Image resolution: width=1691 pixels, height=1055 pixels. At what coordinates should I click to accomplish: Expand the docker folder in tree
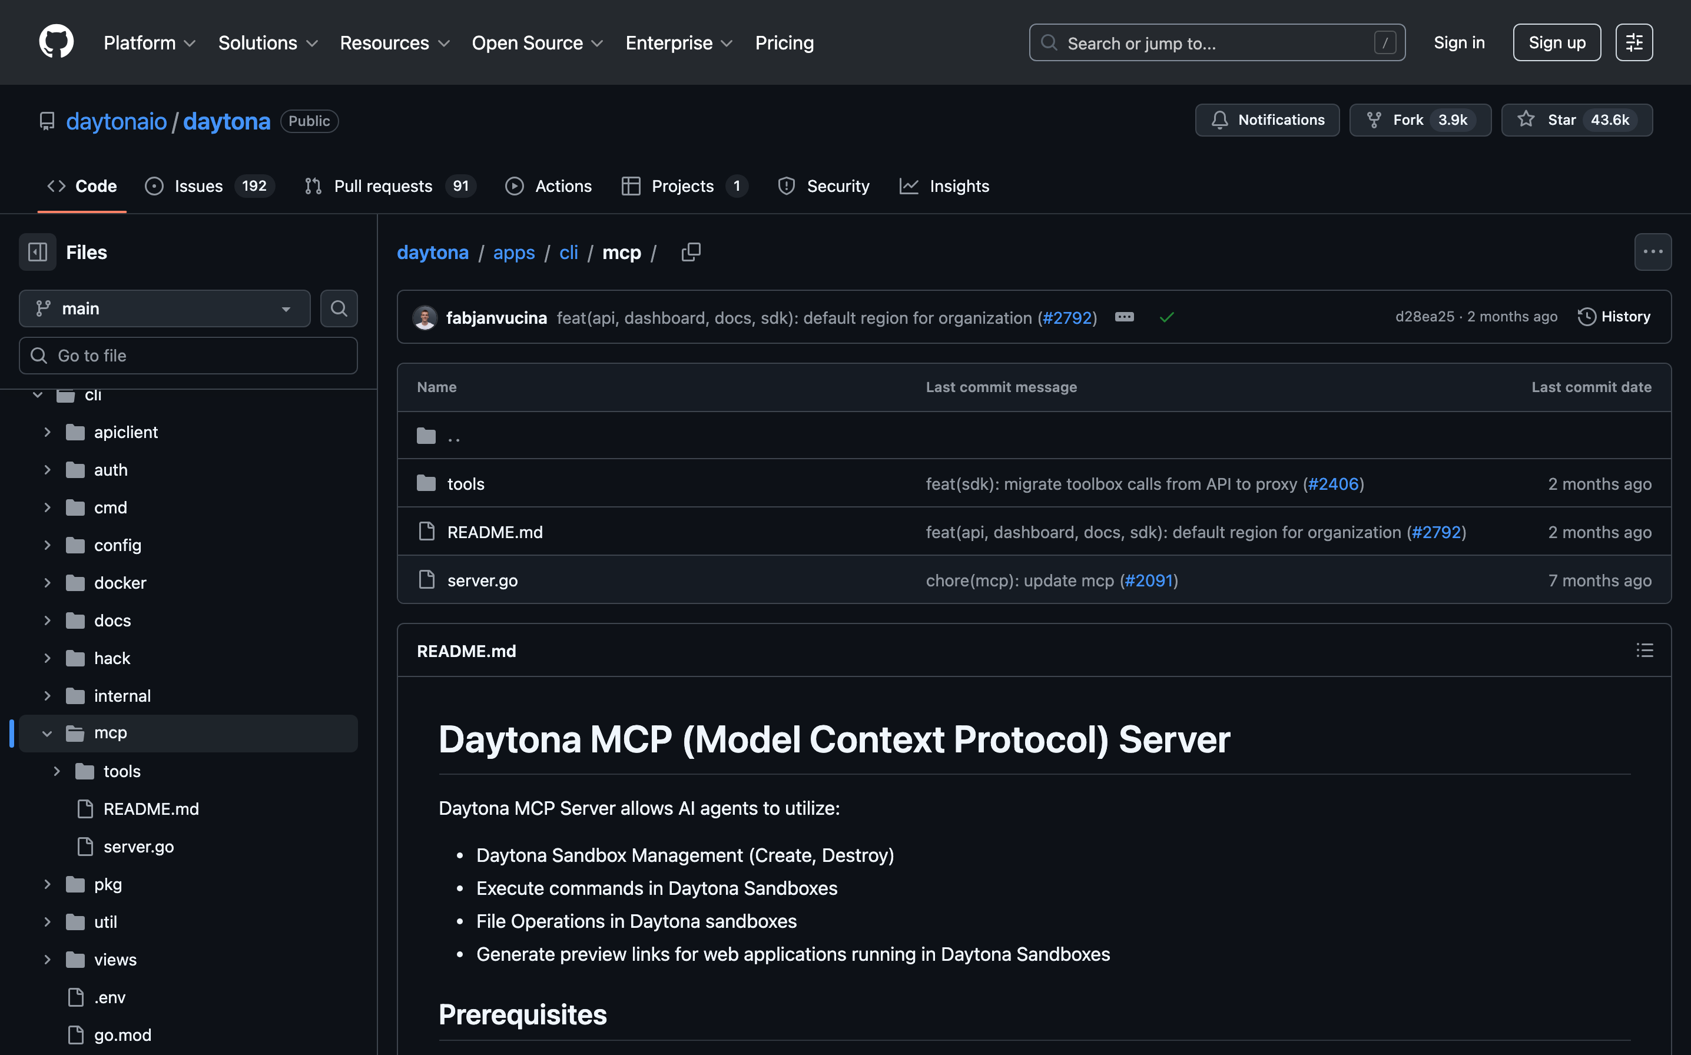pos(47,583)
